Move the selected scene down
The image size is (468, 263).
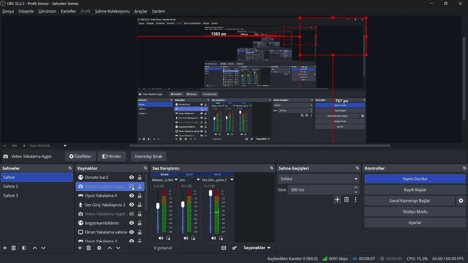(44, 248)
